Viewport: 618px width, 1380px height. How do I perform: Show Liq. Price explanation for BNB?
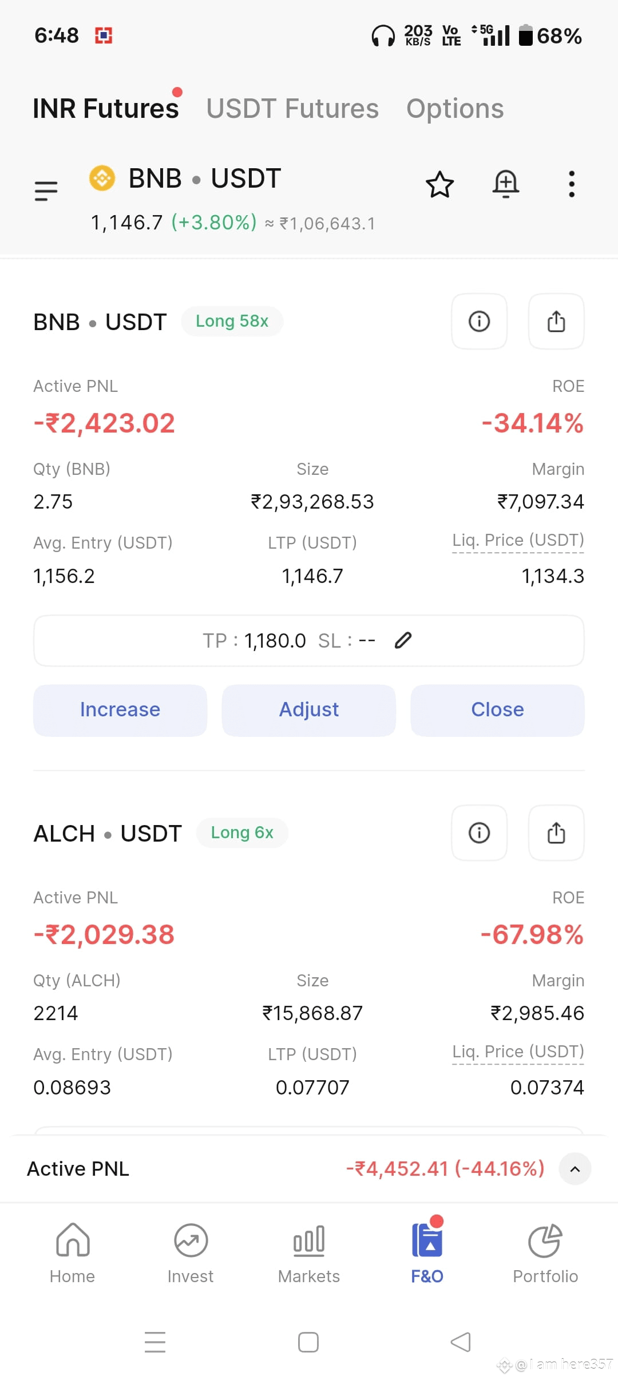coord(518,540)
